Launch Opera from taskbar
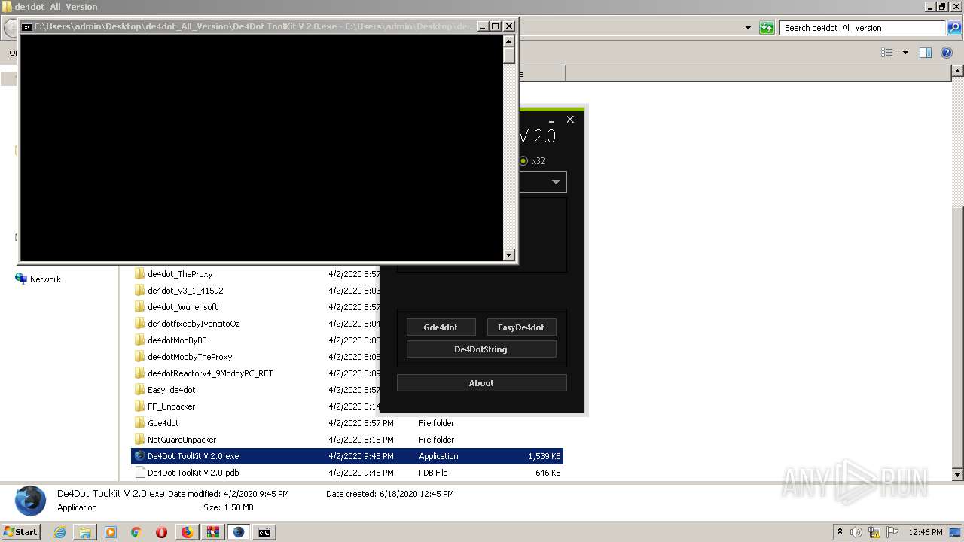 [x=161, y=532]
